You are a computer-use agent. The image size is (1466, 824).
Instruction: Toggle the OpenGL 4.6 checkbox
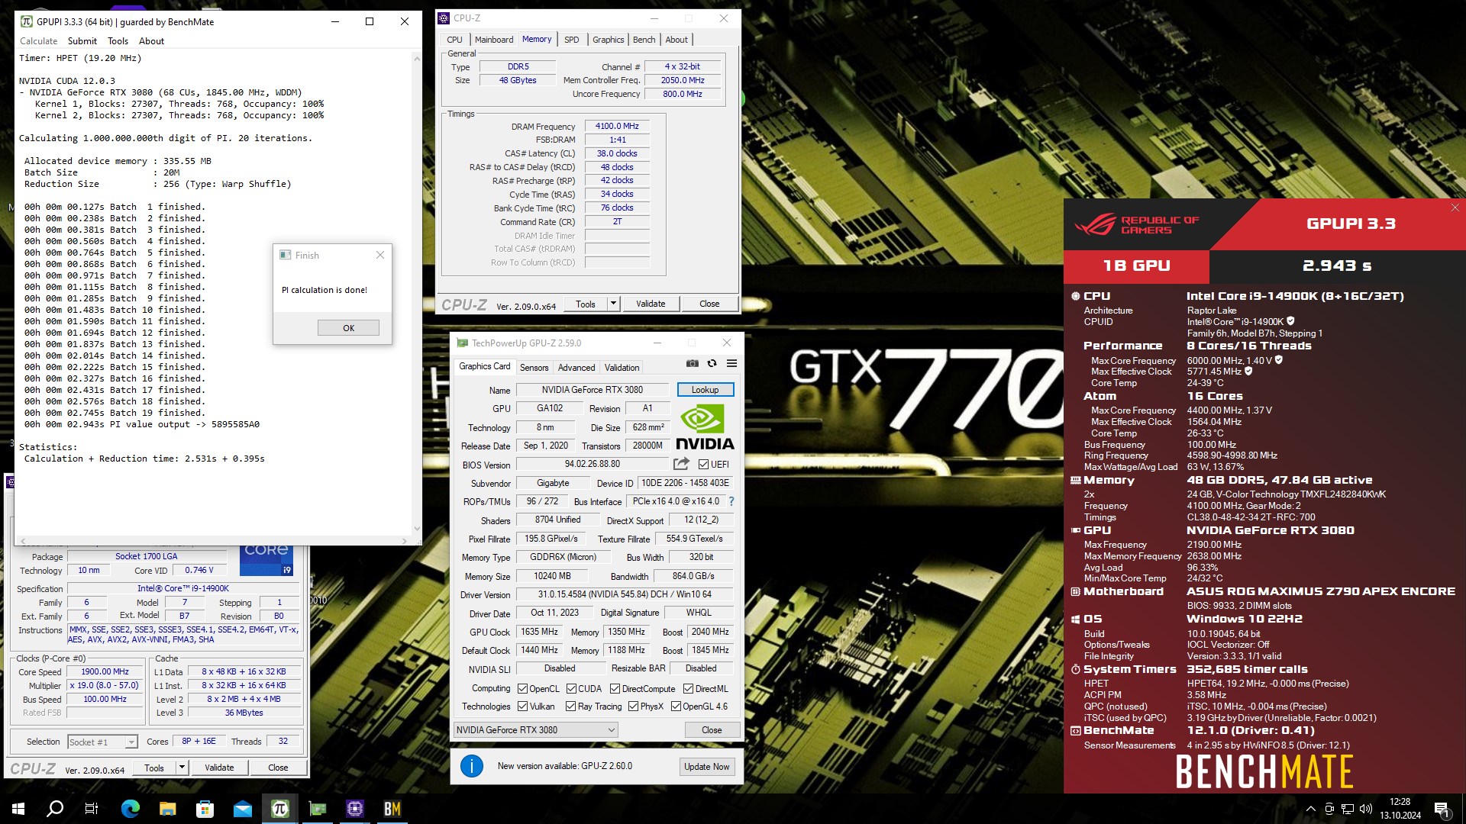(x=676, y=707)
